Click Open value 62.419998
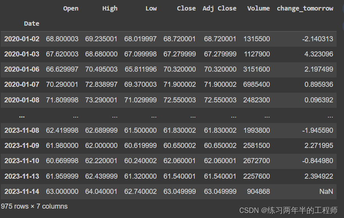This screenshot has height=218, width=344. (62, 130)
